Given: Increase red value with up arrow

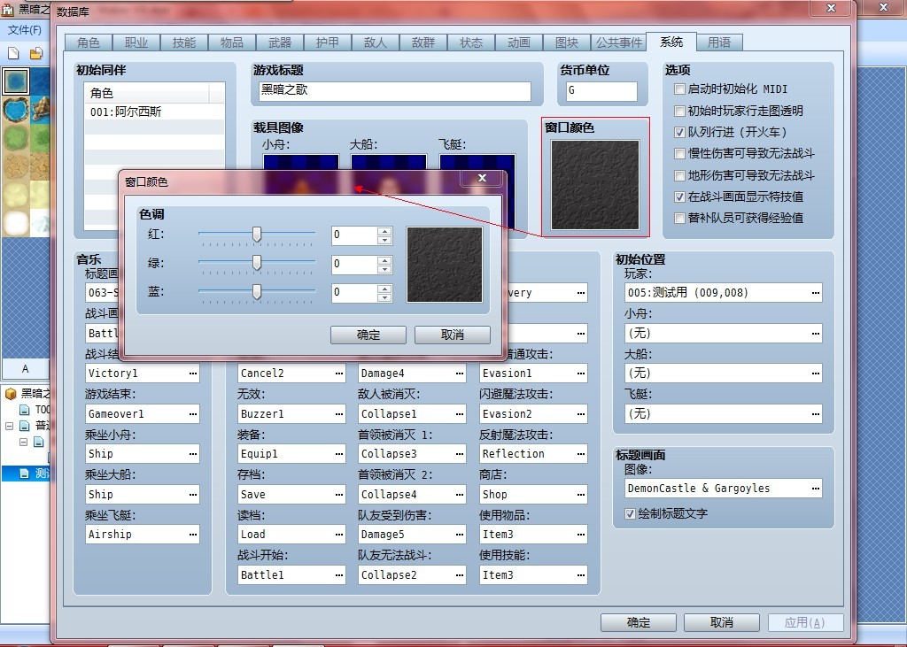Looking at the screenshot, I should 384,231.
